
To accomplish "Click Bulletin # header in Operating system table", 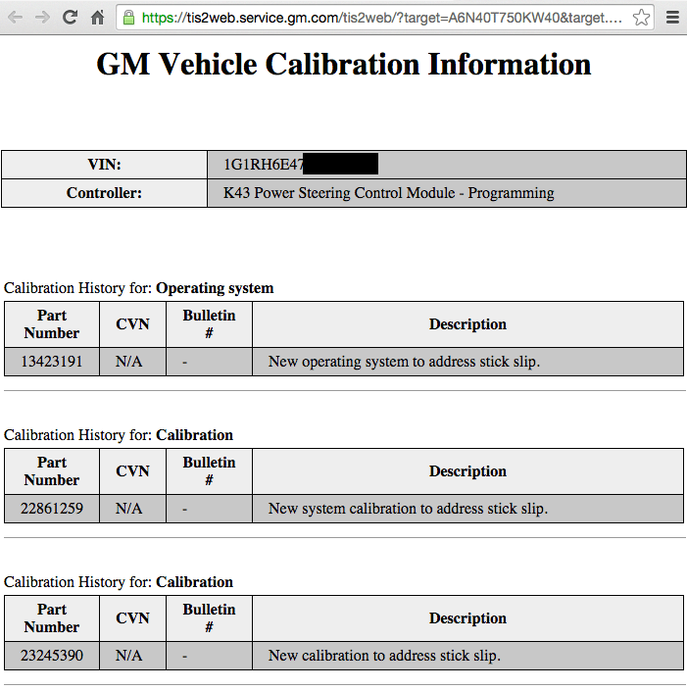I will (209, 324).
